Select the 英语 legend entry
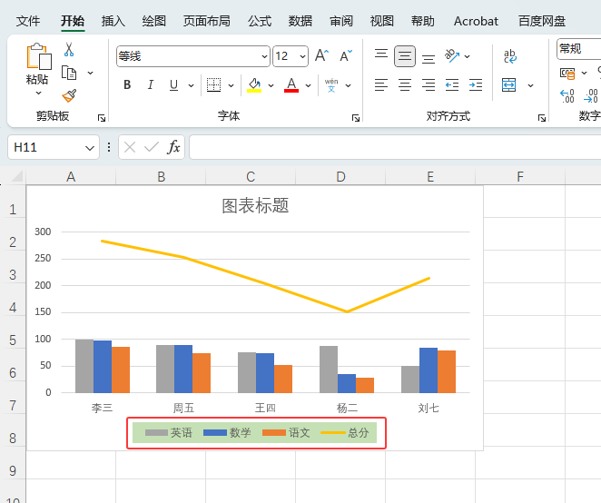601x503 pixels. (x=169, y=433)
